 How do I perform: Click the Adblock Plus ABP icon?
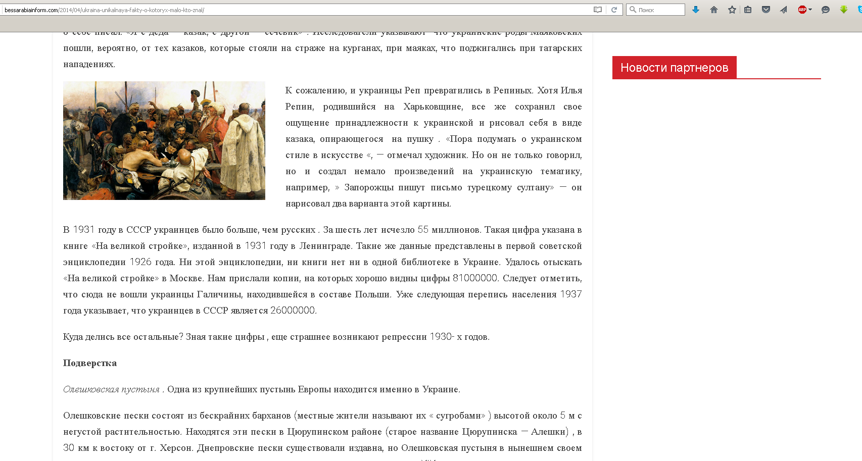point(802,10)
